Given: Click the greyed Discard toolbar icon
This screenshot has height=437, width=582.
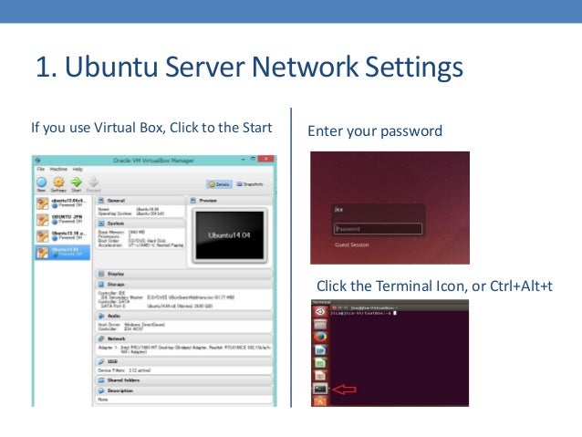Looking at the screenshot, I should coord(94,182).
